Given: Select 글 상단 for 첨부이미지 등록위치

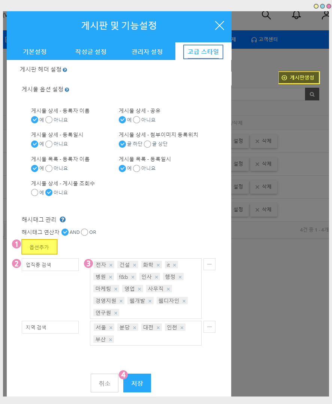Looking at the screenshot, I should (x=148, y=144).
